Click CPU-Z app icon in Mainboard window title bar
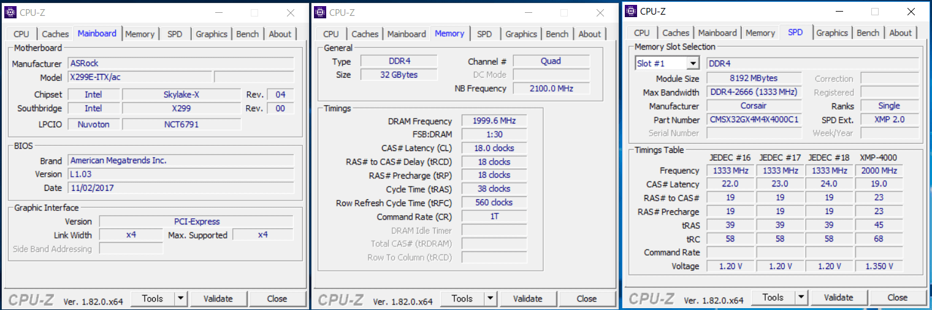This screenshot has height=310, width=932. (10, 12)
